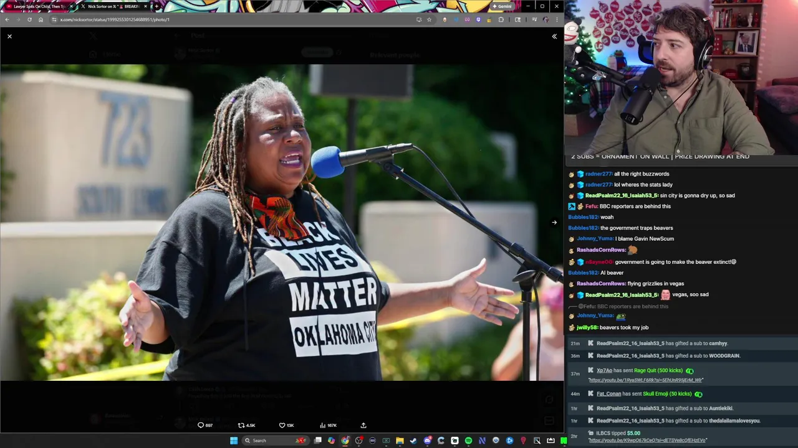798x448 pixels.
Task: Close the photo viewer with the X
Action: pyautogui.click(x=9, y=37)
